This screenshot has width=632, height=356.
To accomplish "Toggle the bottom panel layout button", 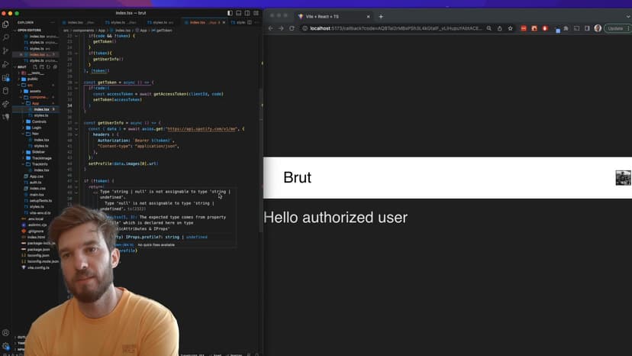I will coord(239,13).
